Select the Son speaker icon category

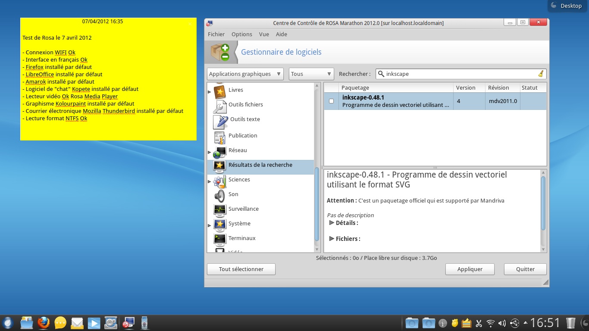click(x=220, y=196)
